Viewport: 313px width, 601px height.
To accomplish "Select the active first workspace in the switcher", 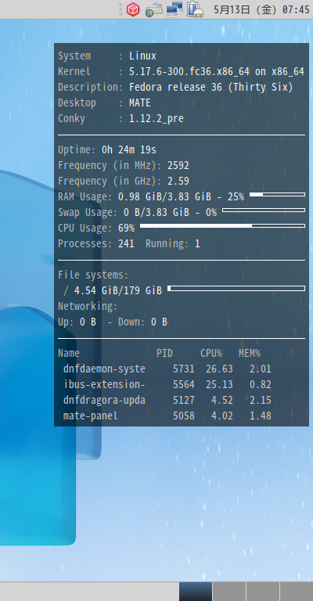I will point(196,592).
